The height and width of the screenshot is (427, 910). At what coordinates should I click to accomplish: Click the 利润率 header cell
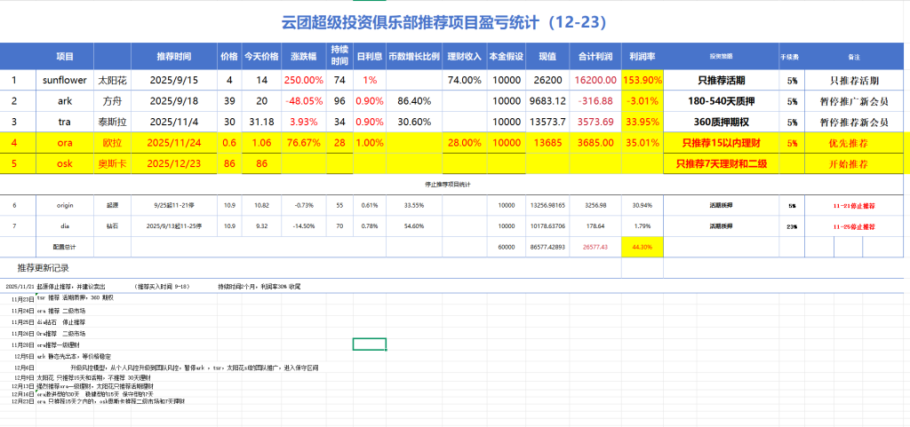(x=642, y=56)
